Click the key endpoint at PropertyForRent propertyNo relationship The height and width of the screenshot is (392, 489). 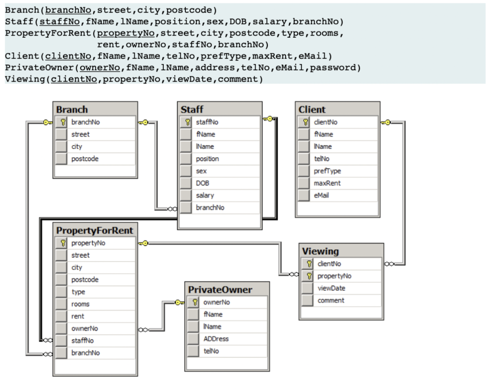tap(143, 243)
